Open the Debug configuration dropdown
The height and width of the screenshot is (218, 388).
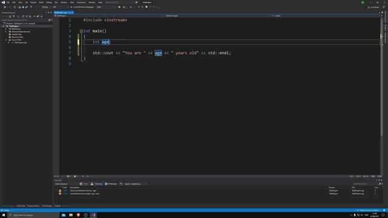(45, 7)
